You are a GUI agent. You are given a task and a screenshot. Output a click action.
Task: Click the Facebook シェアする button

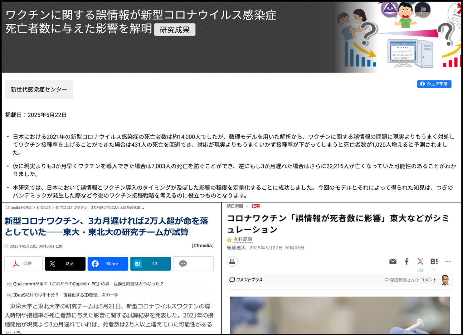[434, 84]
